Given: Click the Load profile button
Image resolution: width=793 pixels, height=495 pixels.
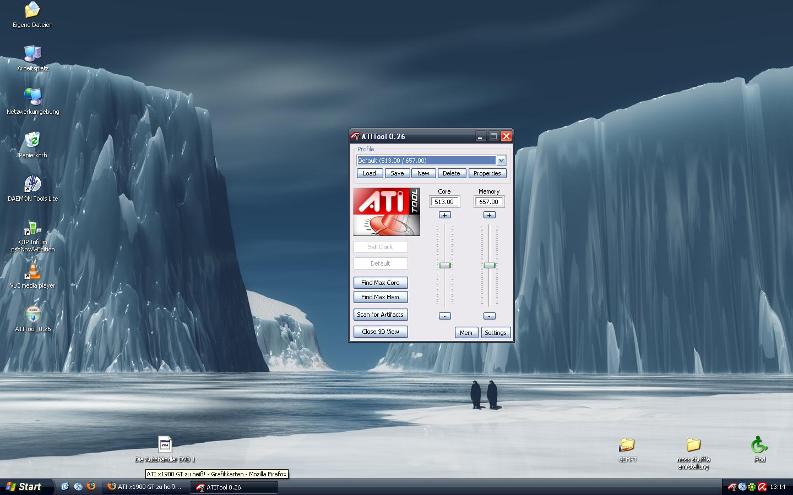Looking at the screenshot, I should [370, 173].
